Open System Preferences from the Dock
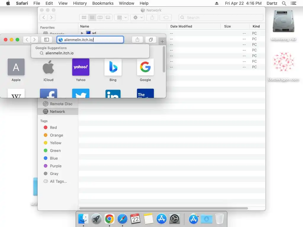 tap(175, 219)
